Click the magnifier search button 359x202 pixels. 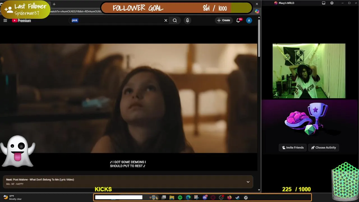175,20
